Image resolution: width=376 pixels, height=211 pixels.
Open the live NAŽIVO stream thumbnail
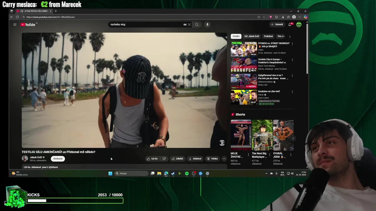pyautogui.click(x=244, y=81)
